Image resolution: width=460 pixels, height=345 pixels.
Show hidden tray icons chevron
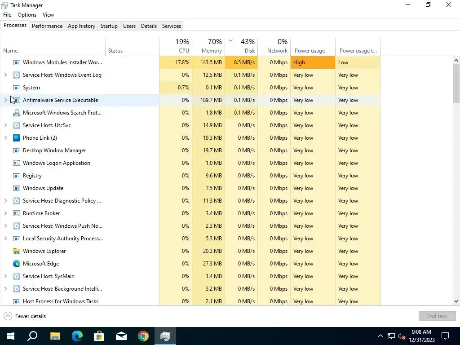380,336
